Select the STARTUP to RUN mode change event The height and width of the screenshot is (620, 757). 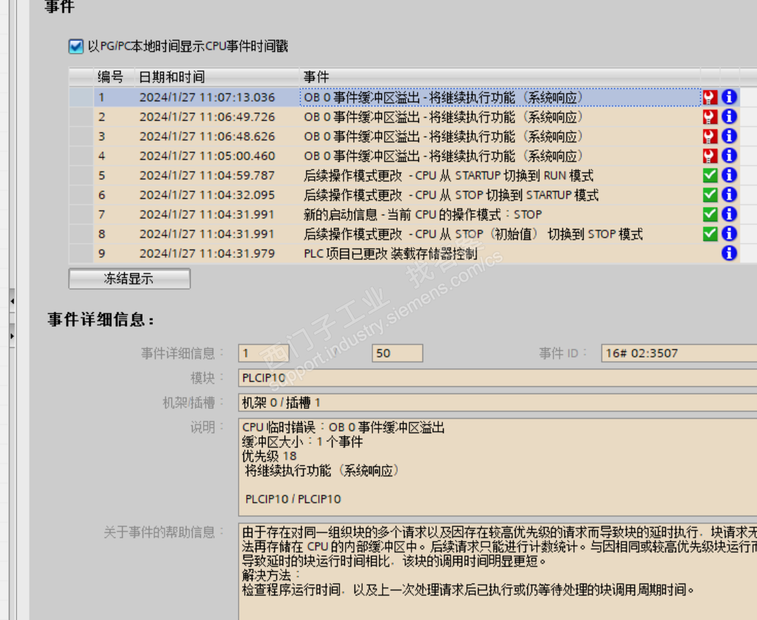point(404,175)
